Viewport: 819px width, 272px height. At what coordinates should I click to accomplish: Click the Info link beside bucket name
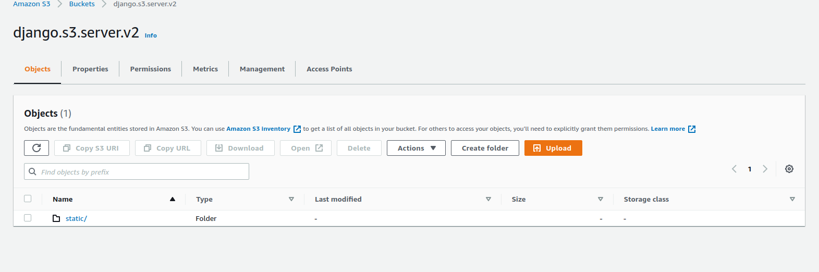point(151,35)
